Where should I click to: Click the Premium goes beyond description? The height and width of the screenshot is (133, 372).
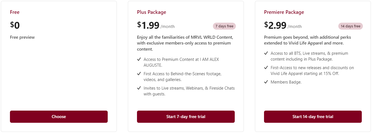pos(308,40)
